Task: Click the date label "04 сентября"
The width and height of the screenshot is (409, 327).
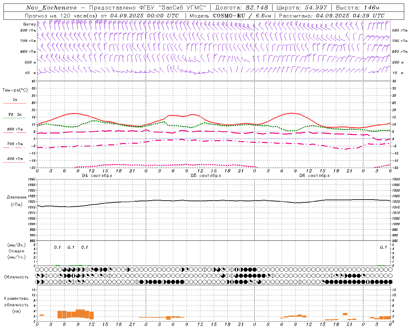Action: [97, 176]
